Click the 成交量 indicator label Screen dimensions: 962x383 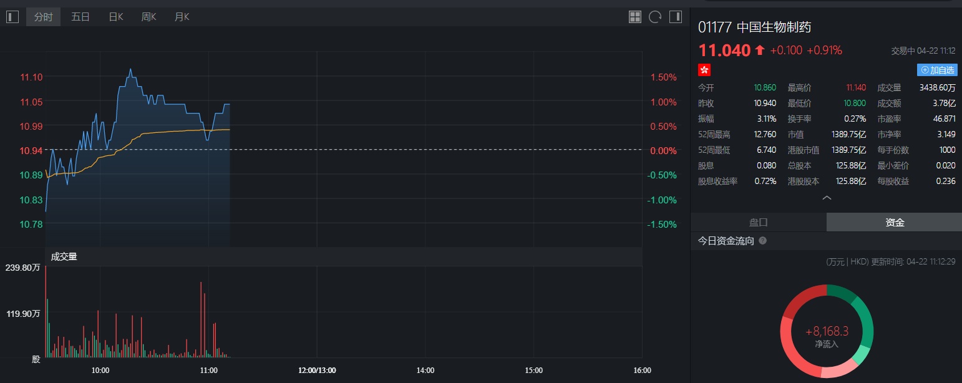pos(64,256)
